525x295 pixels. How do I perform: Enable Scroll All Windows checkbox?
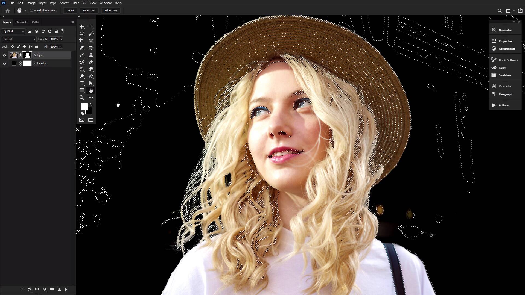point(31,10)
